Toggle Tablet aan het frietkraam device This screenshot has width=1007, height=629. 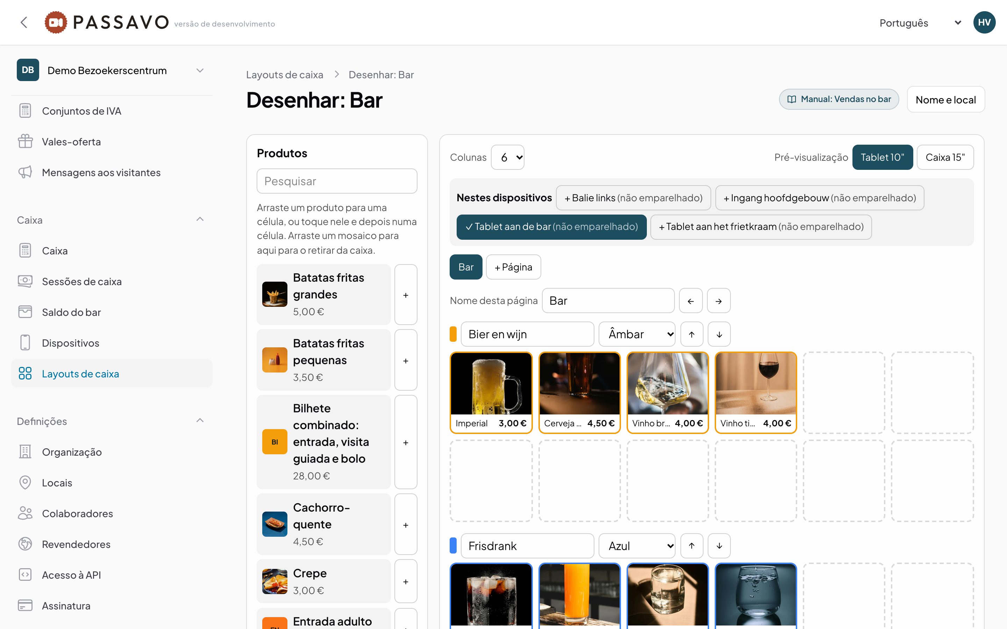pos(761,227)
